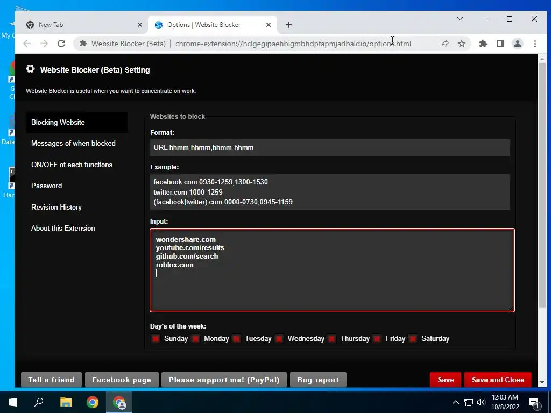This screenshot has height=413, width=551.
Task: Click the Save button
Action: click(x=445, y=380)
